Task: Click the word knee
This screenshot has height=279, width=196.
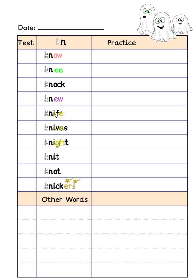Action: pyautogui.click(x=54, y=70)
